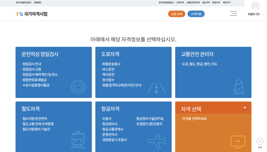Open the 도로자격 card heading
This screenshot has height=152, width=267.
pos(110,54)
